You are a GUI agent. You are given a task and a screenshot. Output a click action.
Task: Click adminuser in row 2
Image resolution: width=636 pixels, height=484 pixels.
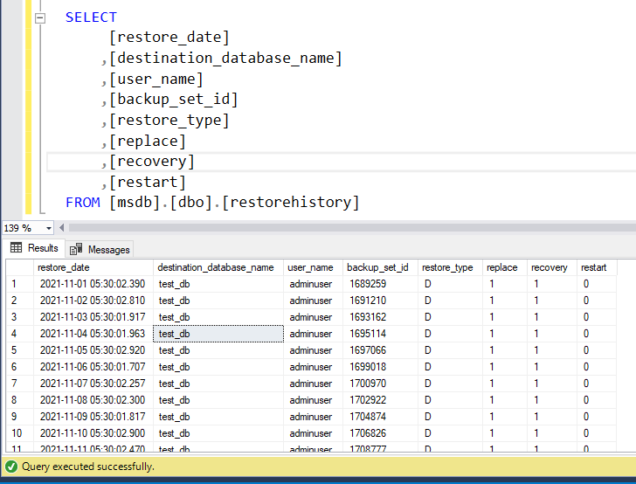click(313, 301)
